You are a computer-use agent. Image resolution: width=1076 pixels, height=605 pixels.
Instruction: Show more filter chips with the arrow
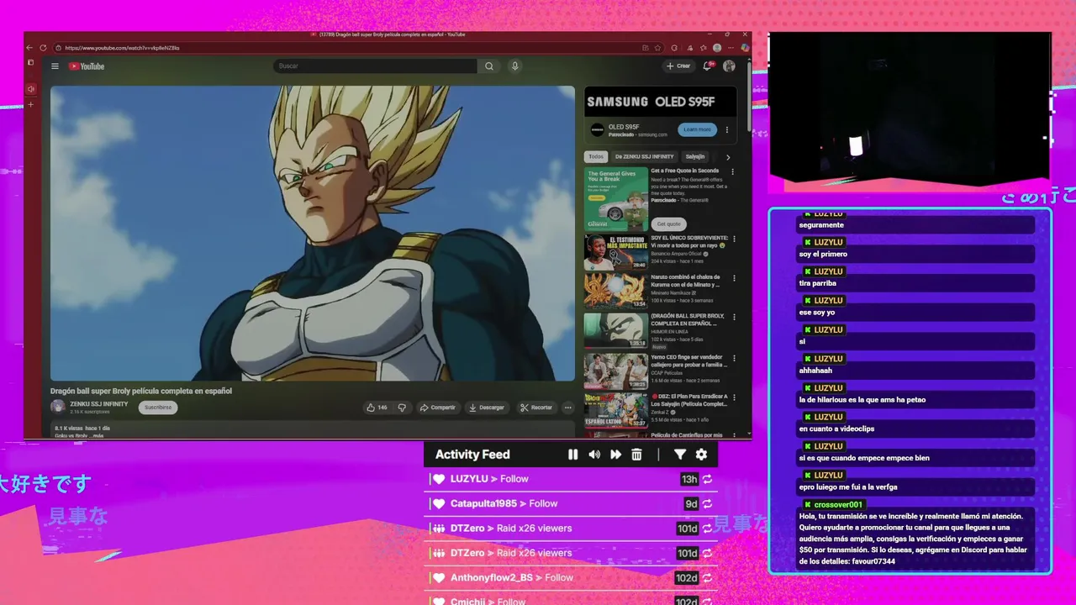728,157
